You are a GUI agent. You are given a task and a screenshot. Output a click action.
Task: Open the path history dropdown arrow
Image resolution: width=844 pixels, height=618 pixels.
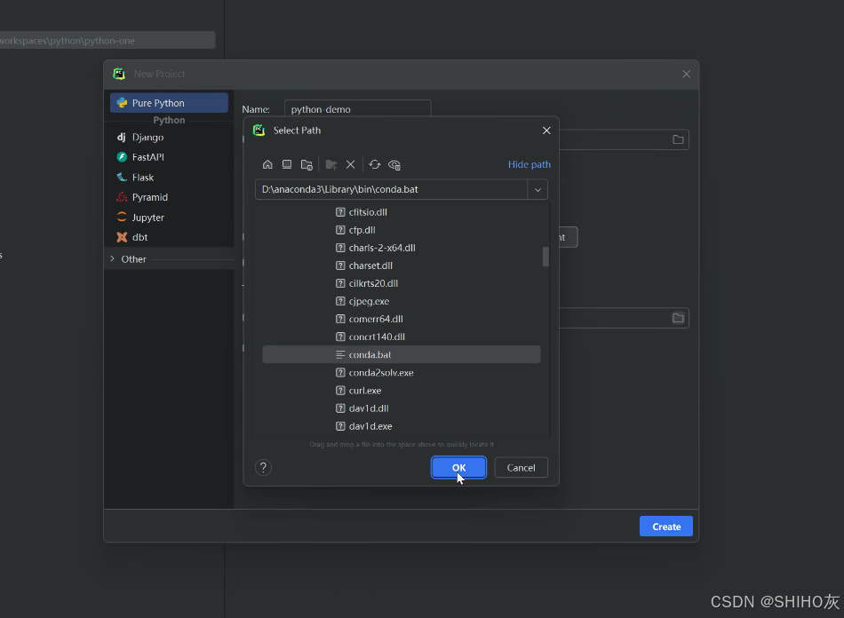[537, 189]
